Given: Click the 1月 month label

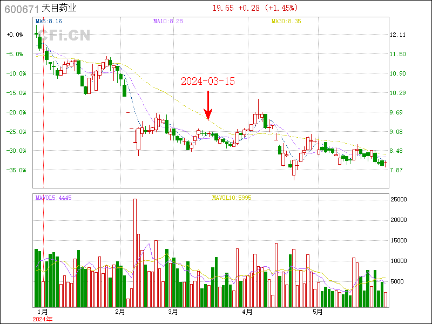Looking at the screenshot, I should pyautogui.click(x=43, y=312).
